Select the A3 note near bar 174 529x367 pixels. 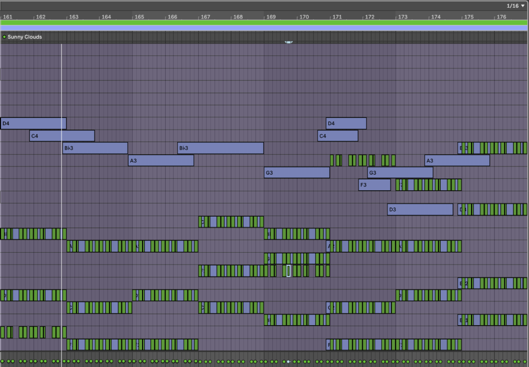click(x=457, y=161)
